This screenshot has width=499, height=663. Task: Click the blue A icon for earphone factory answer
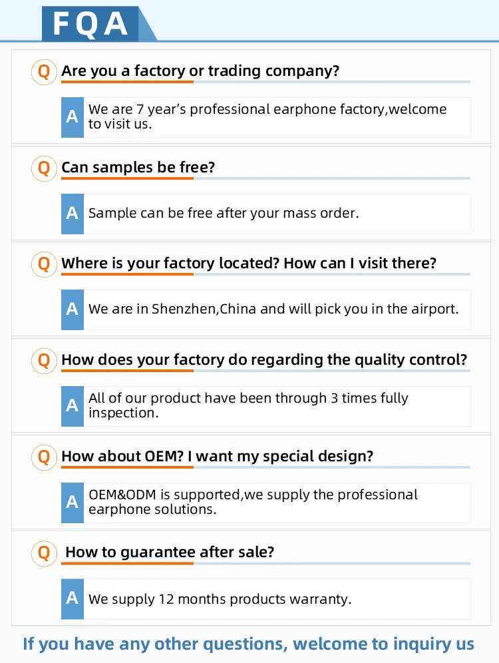click(73, 117)
